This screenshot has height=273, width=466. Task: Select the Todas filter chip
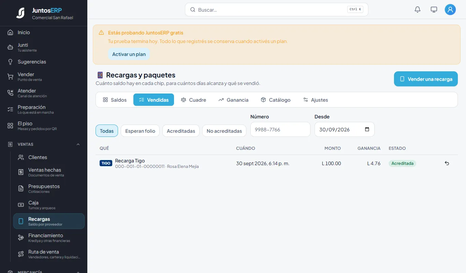coord(107,131)
